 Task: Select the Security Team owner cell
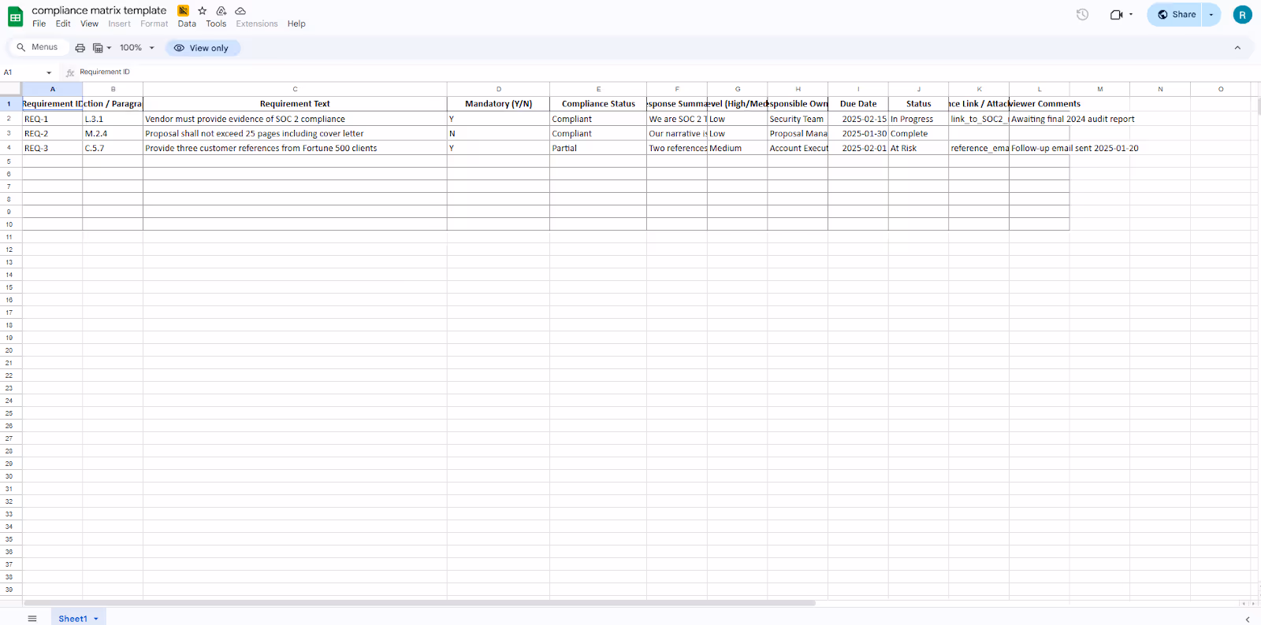pos(798,119)
